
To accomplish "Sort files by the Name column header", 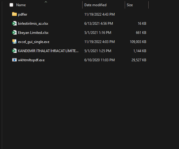I will tap(21, 5).
